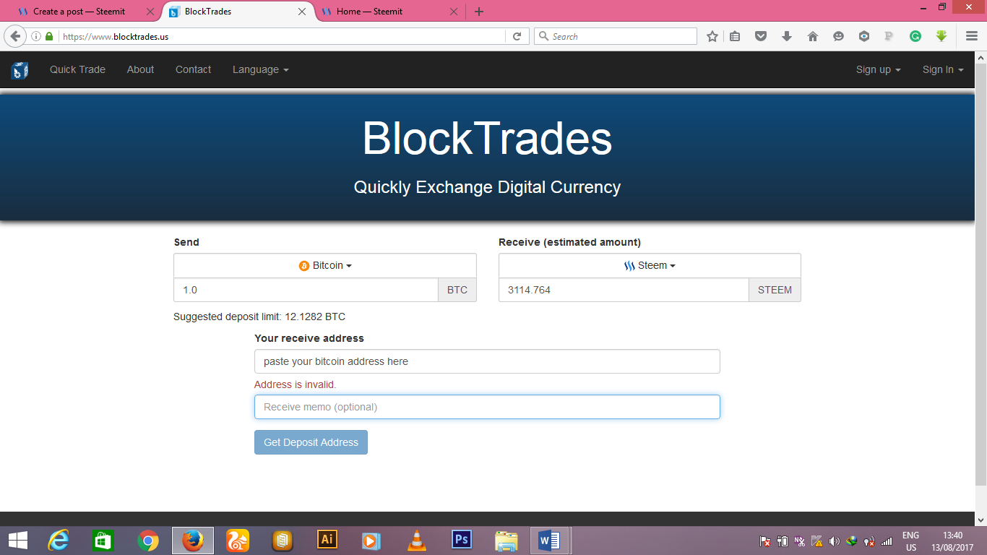Click the grey P extension icon

tap(889, 36)
